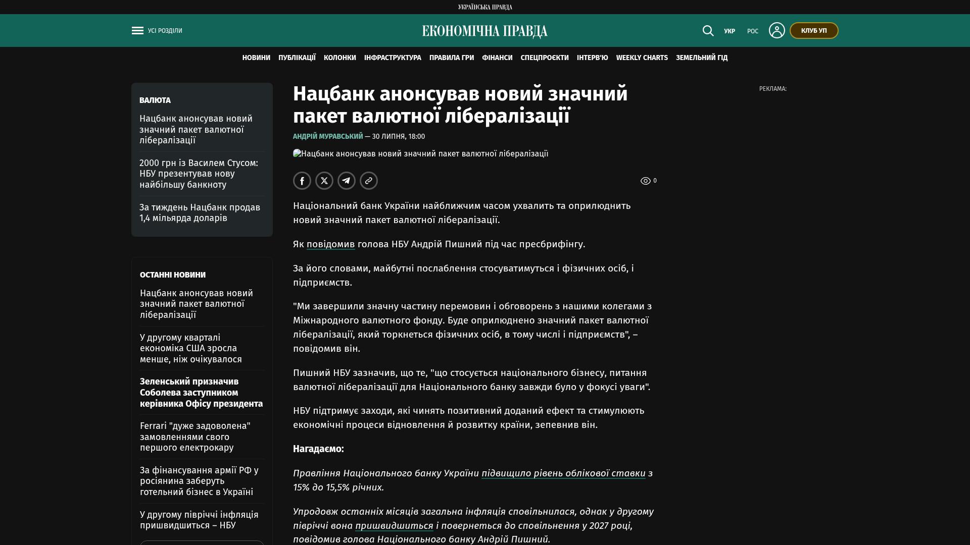Open '2000 грн із Василем Стусом' news
This screenshot has height=545, width=970.
coord(199,174)
